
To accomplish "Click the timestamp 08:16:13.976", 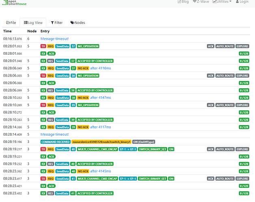I will (x=13, y=39).
